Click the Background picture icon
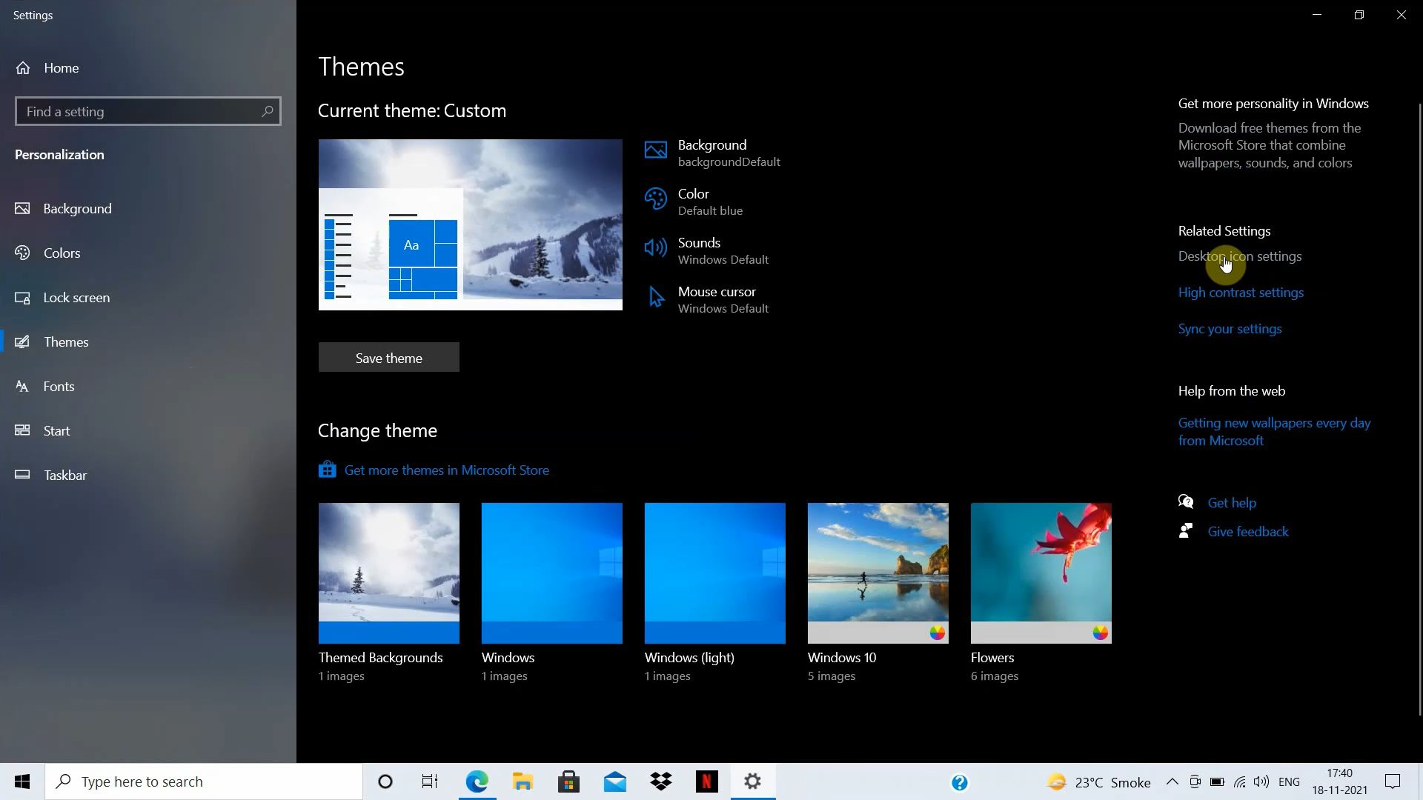This screenshot has width=1423, height=800. (655, 150)
